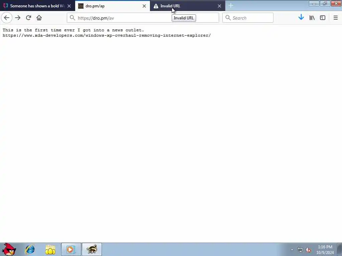Viewport: 342px width, 256px height.
Task: Switch to 'Someone has shown a bold' tab
Action: 37,6
